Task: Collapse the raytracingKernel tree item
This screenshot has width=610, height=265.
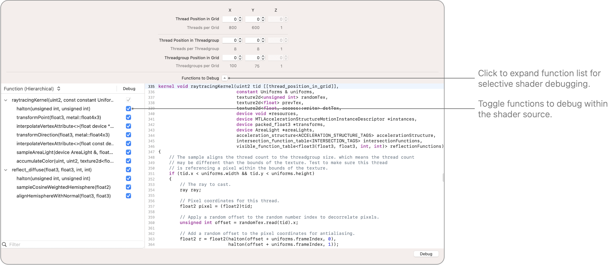Action: [x=6, y=100]
